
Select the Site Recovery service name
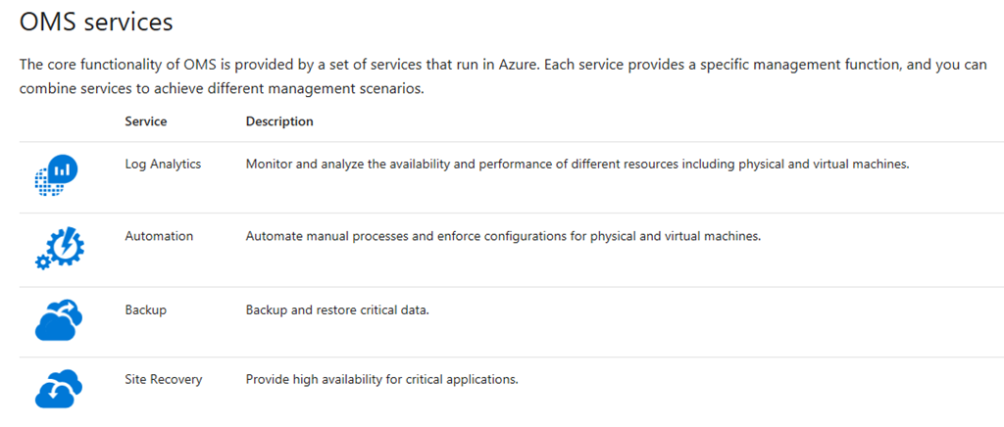tap(164, 379)
